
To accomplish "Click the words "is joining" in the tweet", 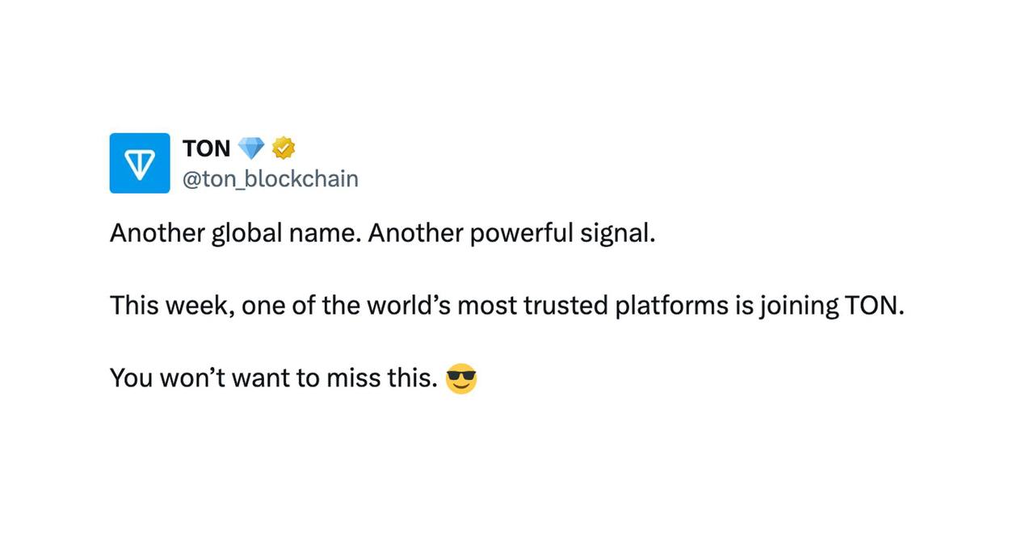I will click(x=786, y=306).
